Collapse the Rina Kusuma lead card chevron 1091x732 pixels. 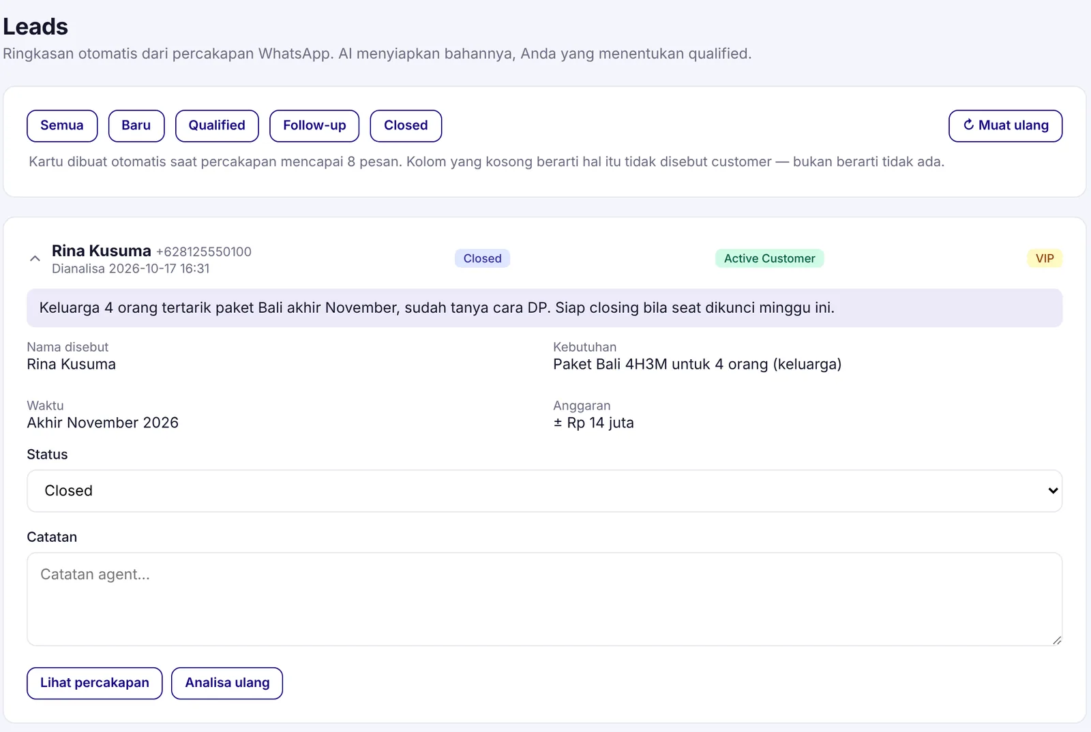click(x=35, y=259)
